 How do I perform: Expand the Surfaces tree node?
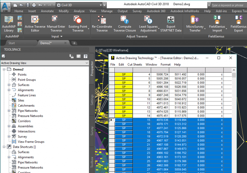coord(9,85)
